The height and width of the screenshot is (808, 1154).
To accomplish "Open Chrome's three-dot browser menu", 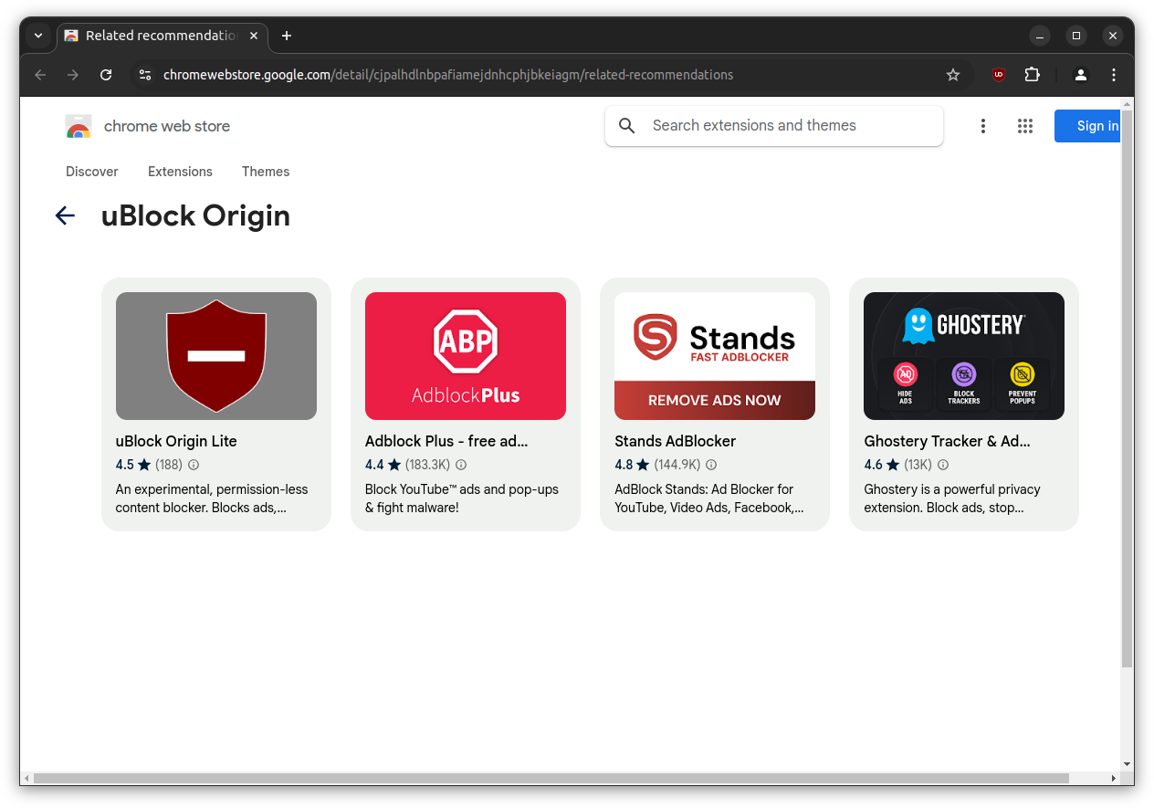I will point(1115,75).
